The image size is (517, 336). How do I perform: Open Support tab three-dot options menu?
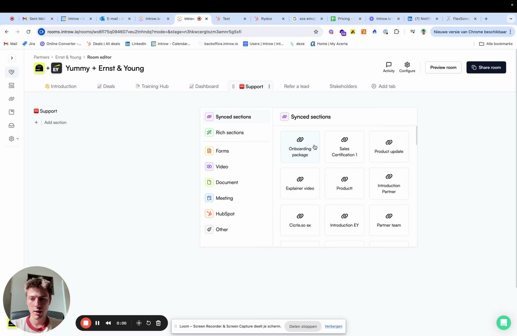pyautogui.click(x=269, y=86)
